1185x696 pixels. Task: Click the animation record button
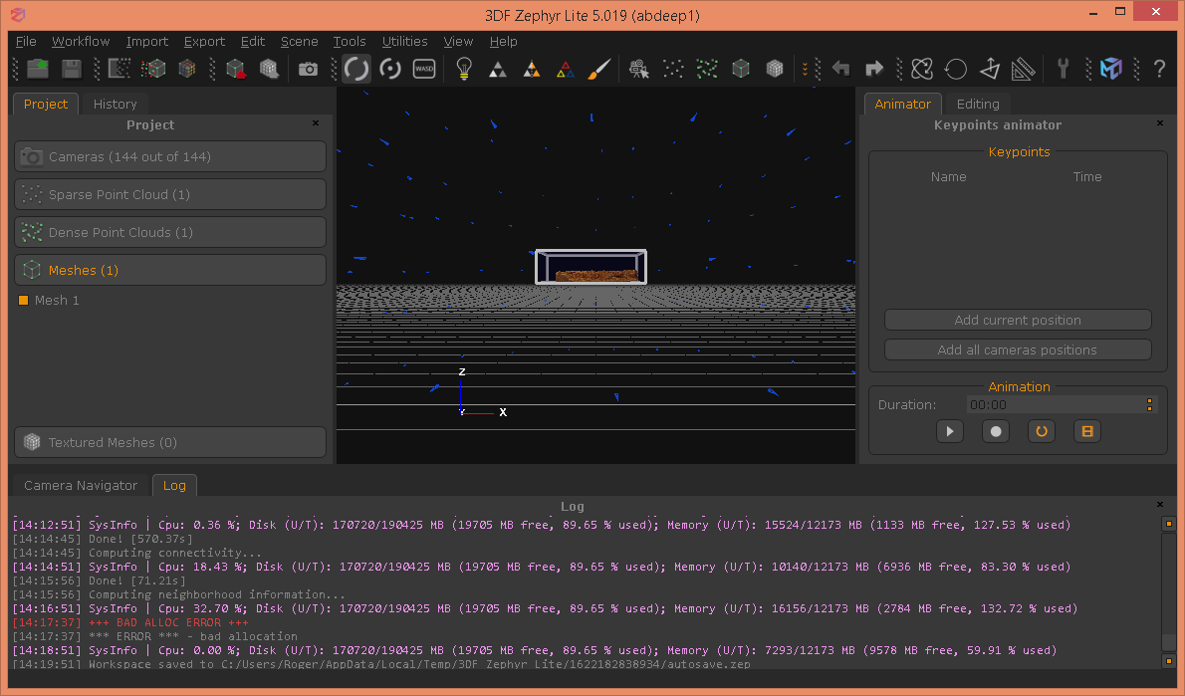click(996, 431)
